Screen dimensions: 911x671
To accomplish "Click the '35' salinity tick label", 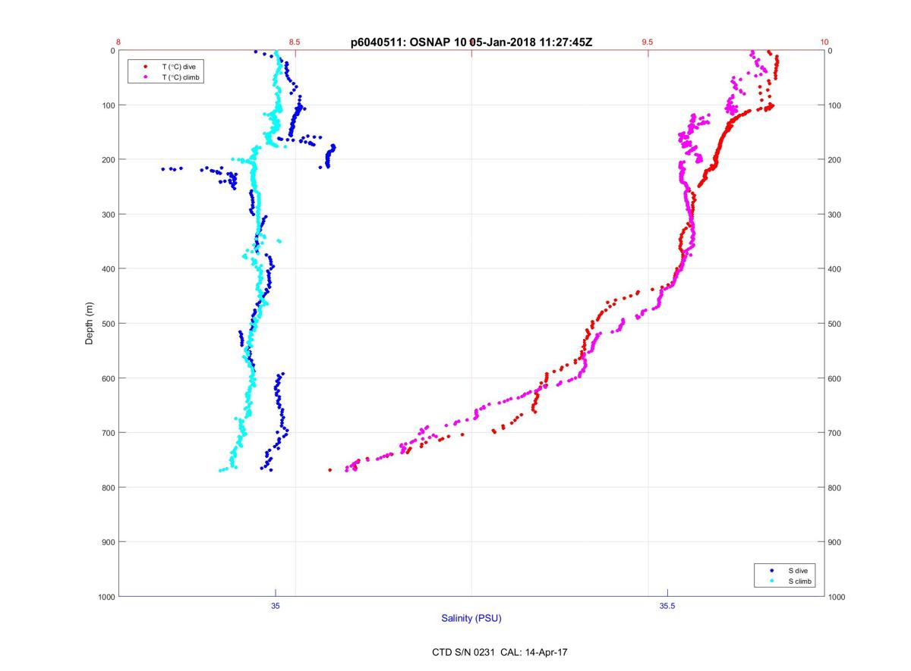I will tap(276, 606).
